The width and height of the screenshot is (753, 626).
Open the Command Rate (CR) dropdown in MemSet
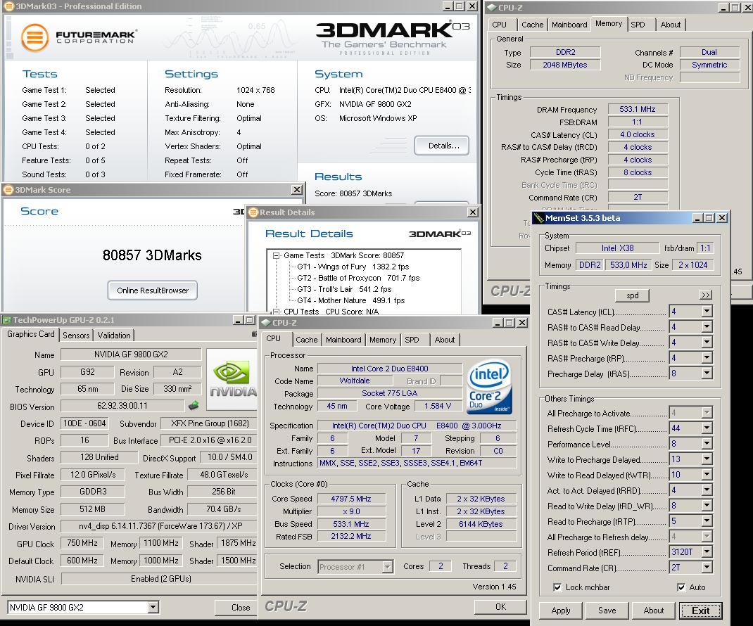click(x=707, y=568)
